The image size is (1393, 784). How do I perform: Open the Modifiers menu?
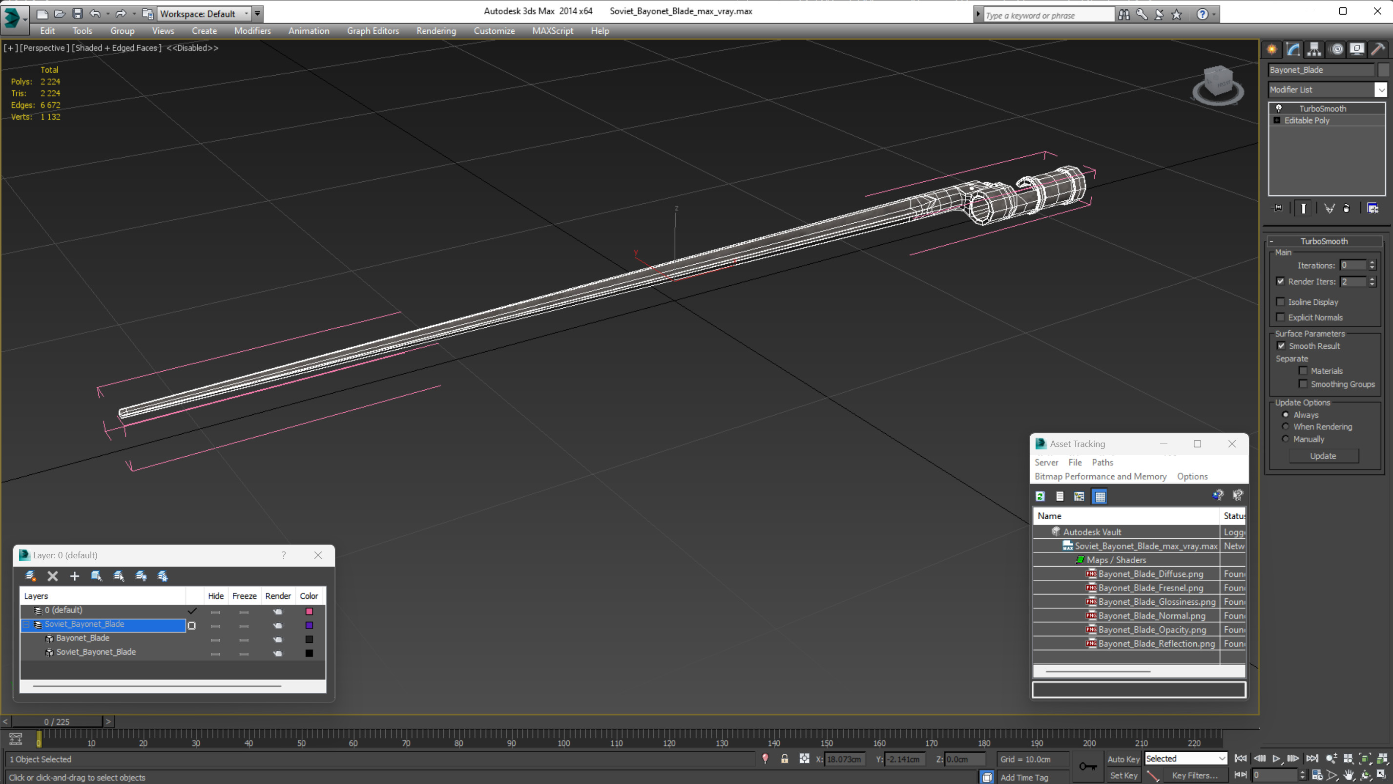(x=252, y=31)
